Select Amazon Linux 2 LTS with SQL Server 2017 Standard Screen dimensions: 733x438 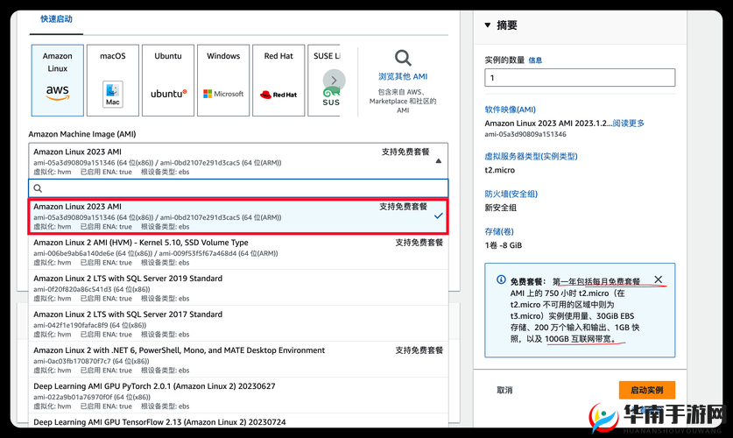coord(238,324)
